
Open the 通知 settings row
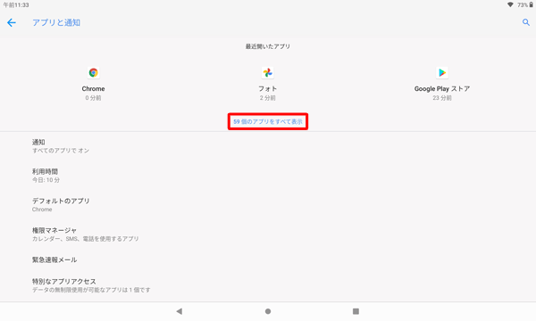click(268, 146)
